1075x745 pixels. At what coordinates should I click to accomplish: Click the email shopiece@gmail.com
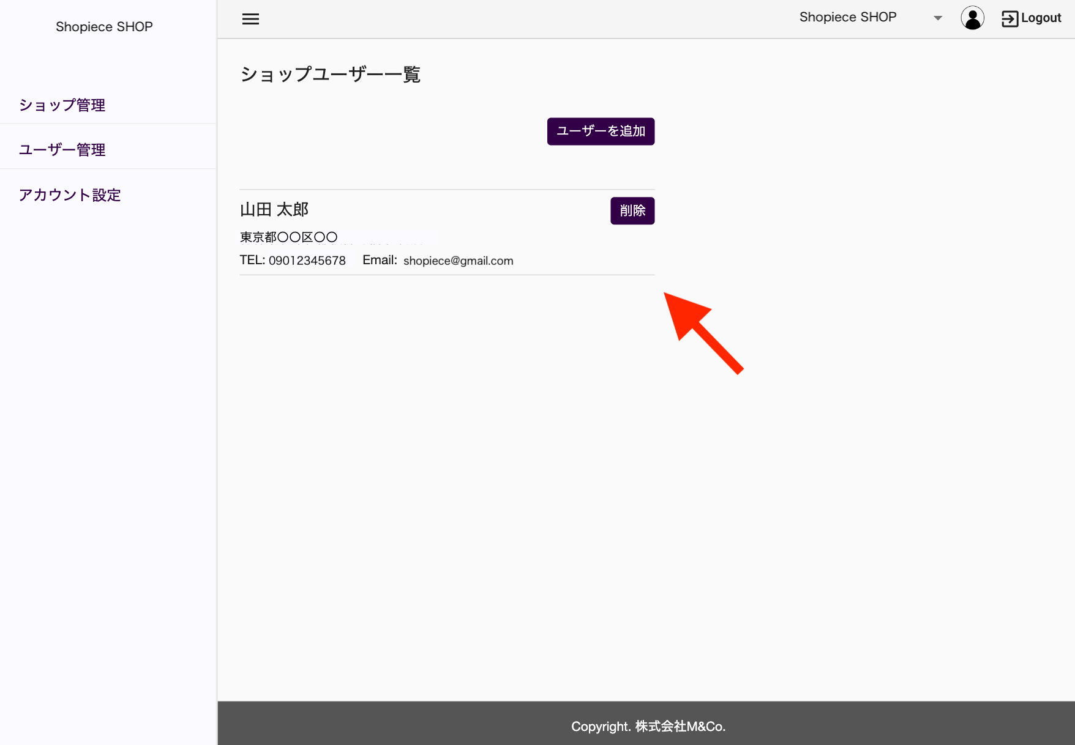click(x=459, y=261)
